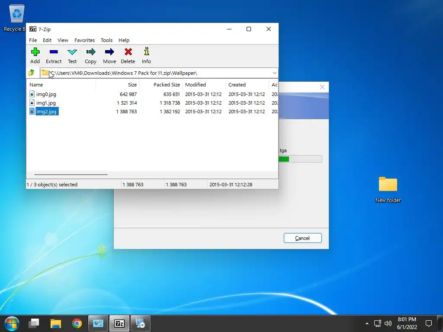
Task: Open the notification center icon
Action: click(429, 323)
